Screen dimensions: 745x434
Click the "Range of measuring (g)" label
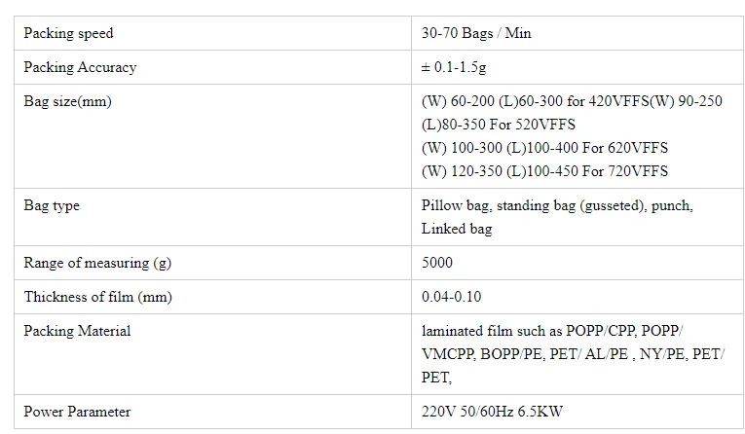pyautogui.click(x=88, y=264)
